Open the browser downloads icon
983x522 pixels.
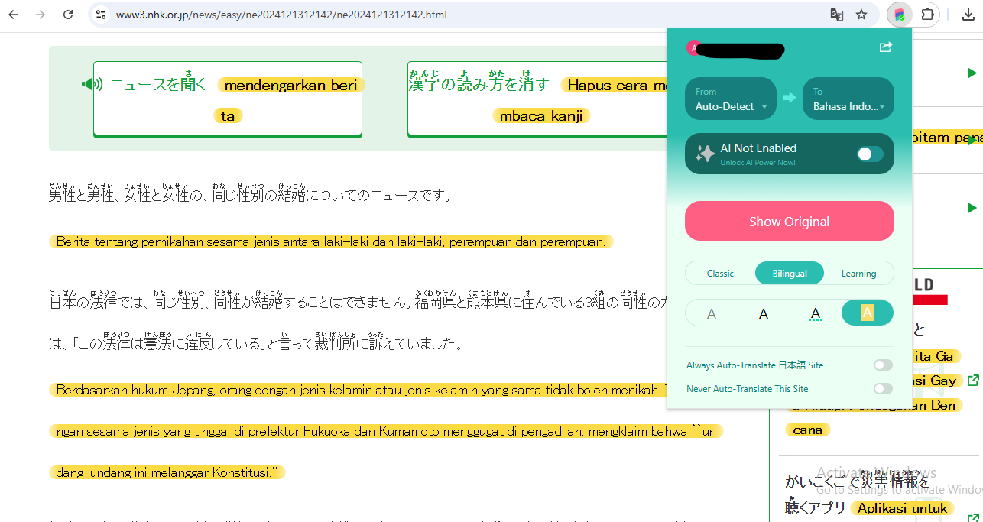point(968,15)
